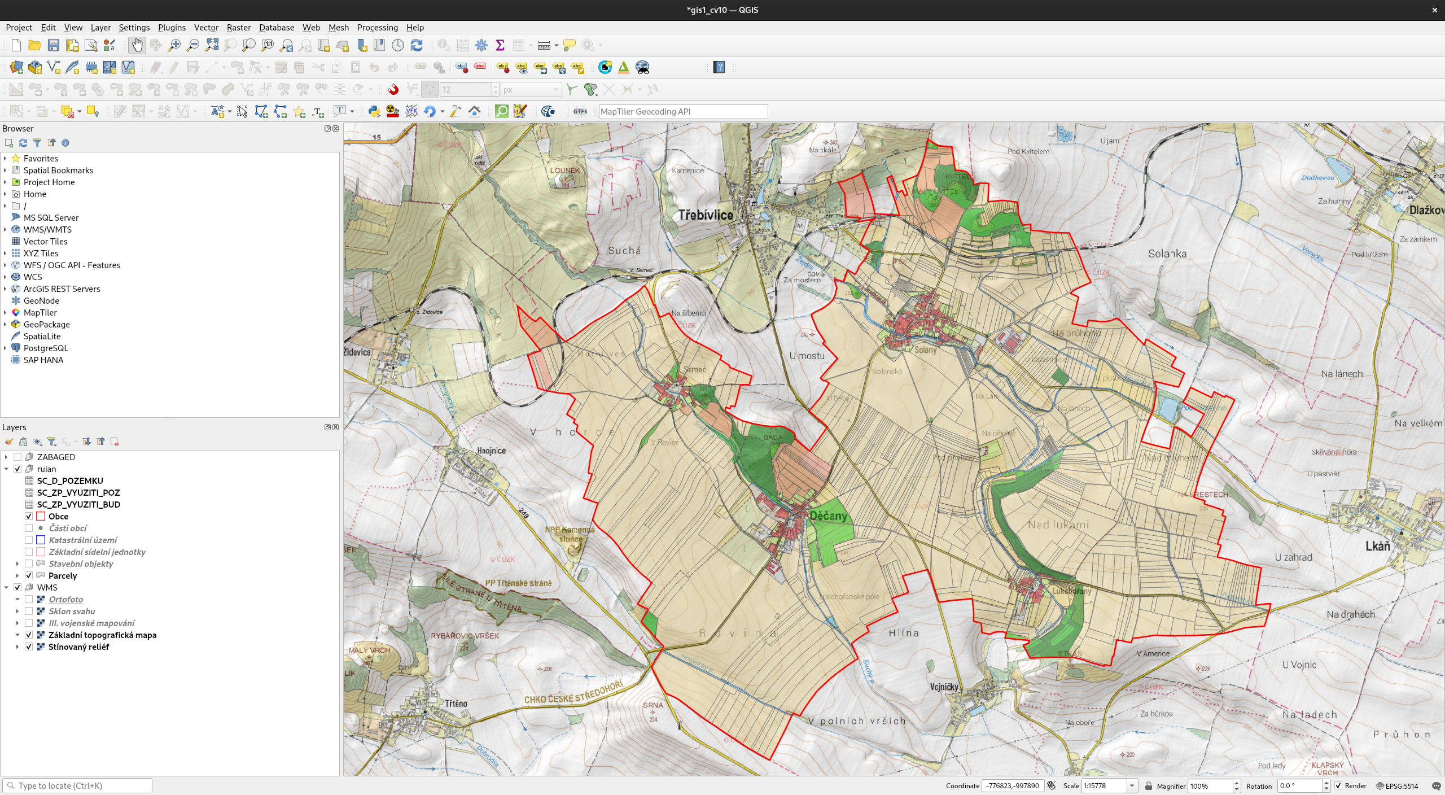1445x795 pixels.
Task: Open the Vector menu
Action: pyautogui.click(x=206, y=27)
